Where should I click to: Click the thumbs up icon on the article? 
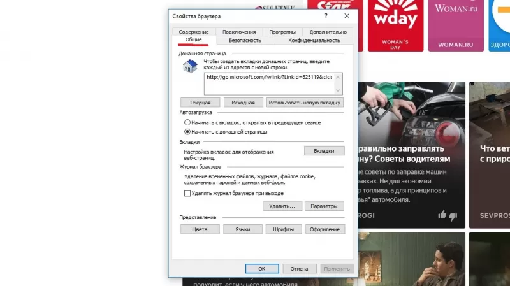[442, 215]
